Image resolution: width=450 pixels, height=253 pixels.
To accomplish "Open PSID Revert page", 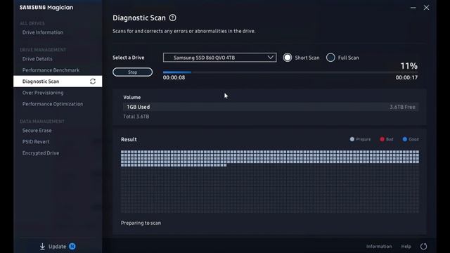I will [36, 142].
